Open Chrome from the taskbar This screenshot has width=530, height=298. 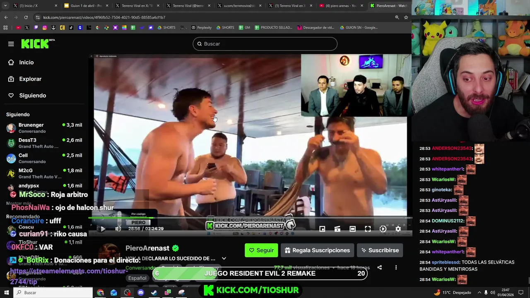click(100, 293)
